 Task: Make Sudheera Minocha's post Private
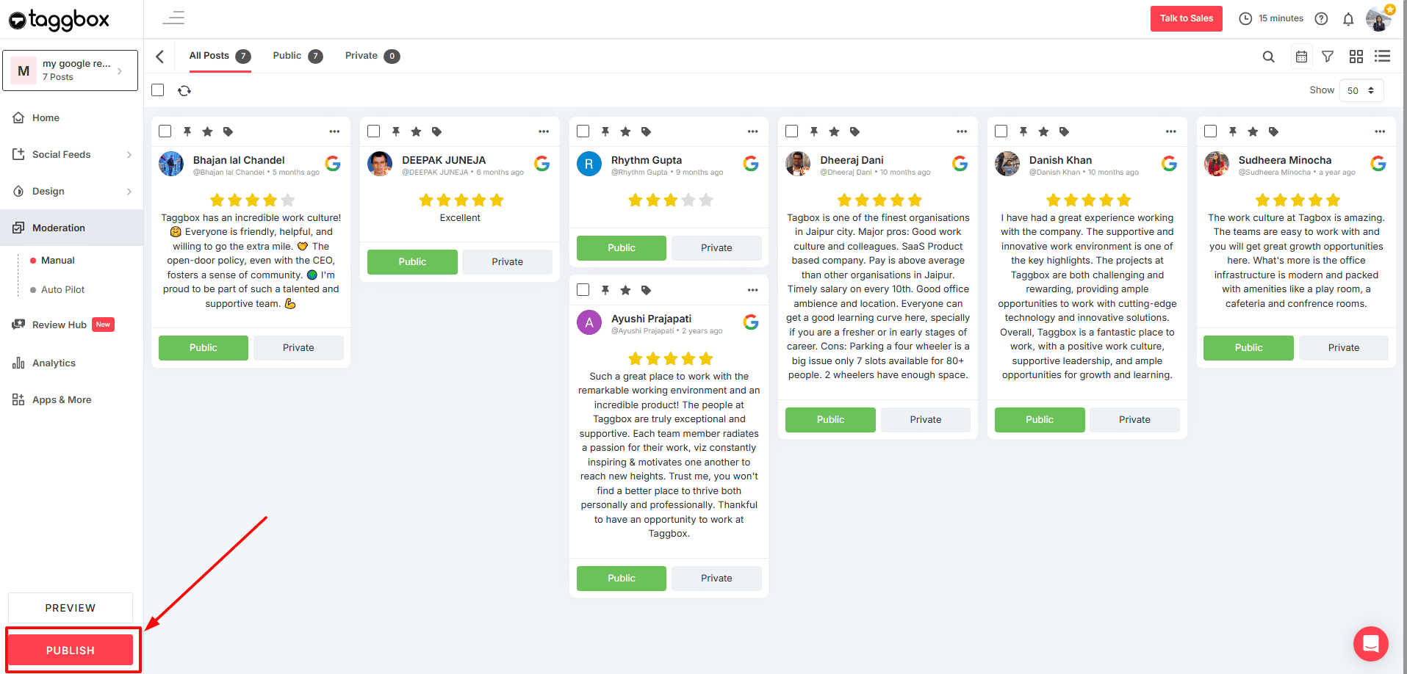1343,347
